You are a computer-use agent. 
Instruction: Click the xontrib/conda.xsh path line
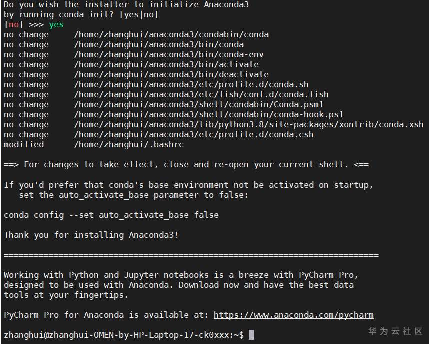point(249,125)
